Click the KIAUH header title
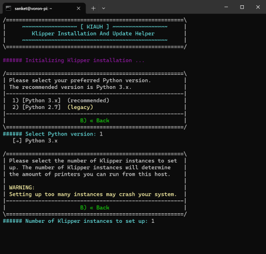The image size is (266, 254). 95,27
